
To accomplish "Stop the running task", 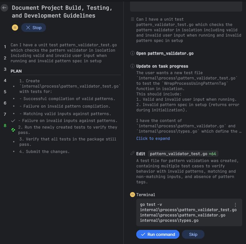I will coord(34,28).
